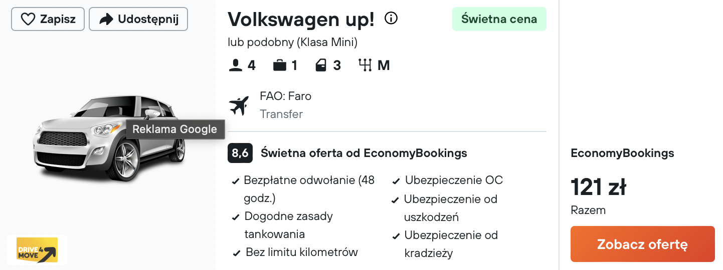The image size is (723, 270).
Task: Click the white car thumbnail image
Action: pyautogui.click(x=109, y=138)
